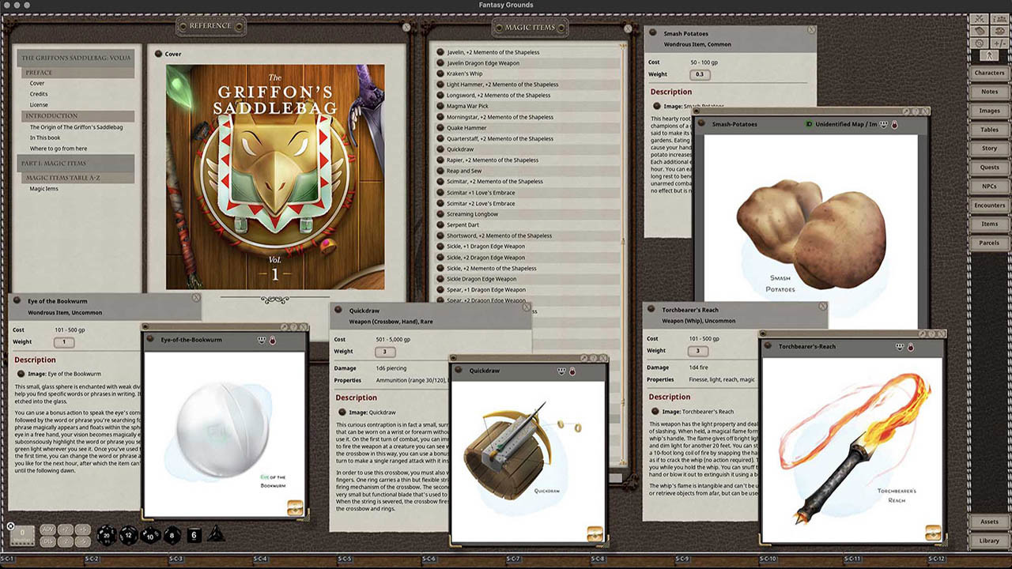1012x569 pixels.
Task: Select the d12 die icon
Action: pos(127,536)
